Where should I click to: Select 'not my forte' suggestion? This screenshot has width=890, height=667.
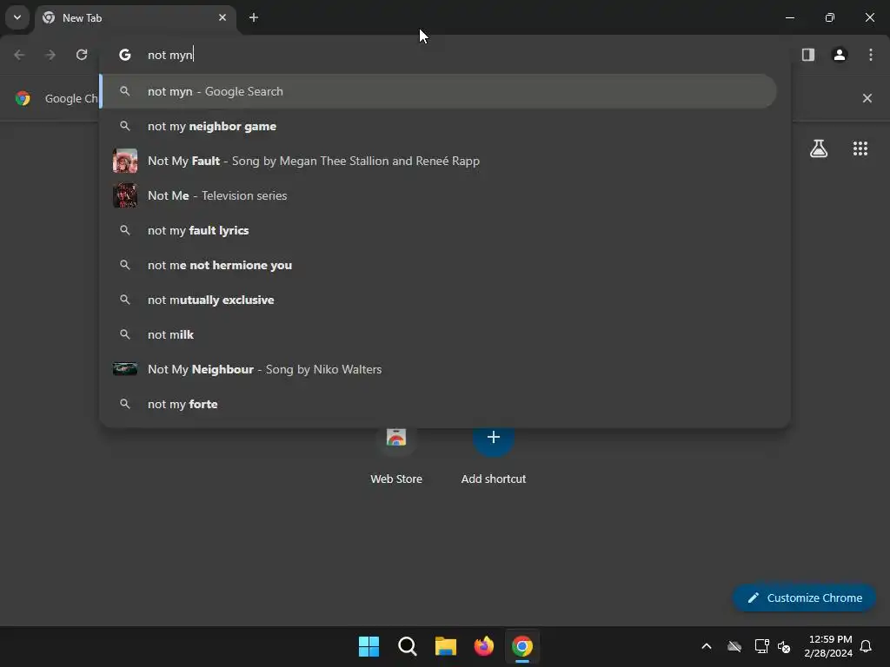438,404
